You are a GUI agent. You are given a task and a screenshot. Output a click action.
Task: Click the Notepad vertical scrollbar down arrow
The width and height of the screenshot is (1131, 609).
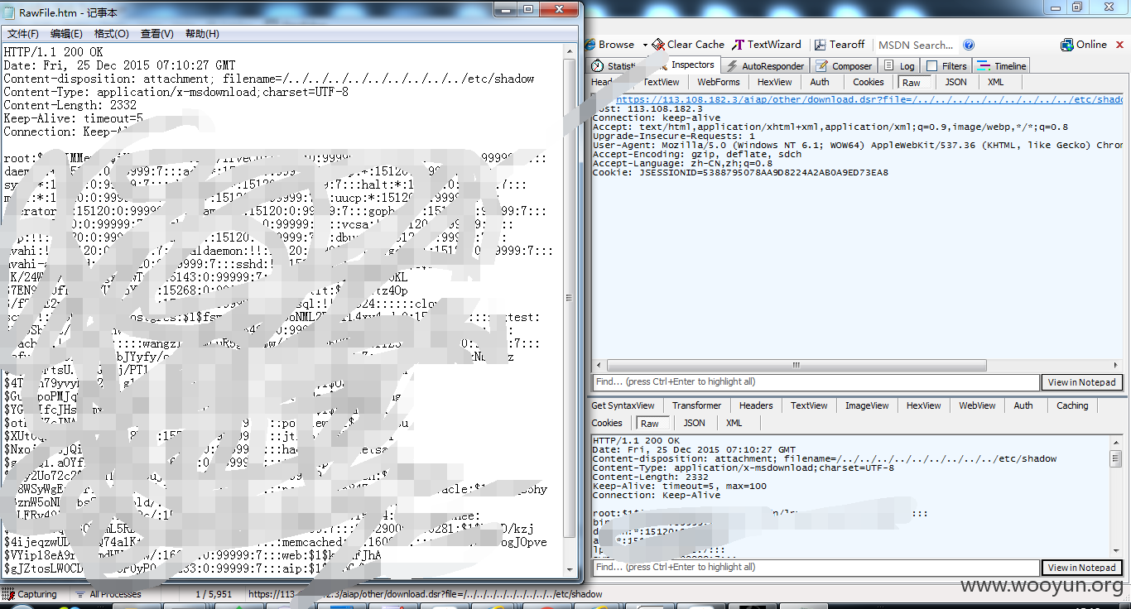click(569, 570)
